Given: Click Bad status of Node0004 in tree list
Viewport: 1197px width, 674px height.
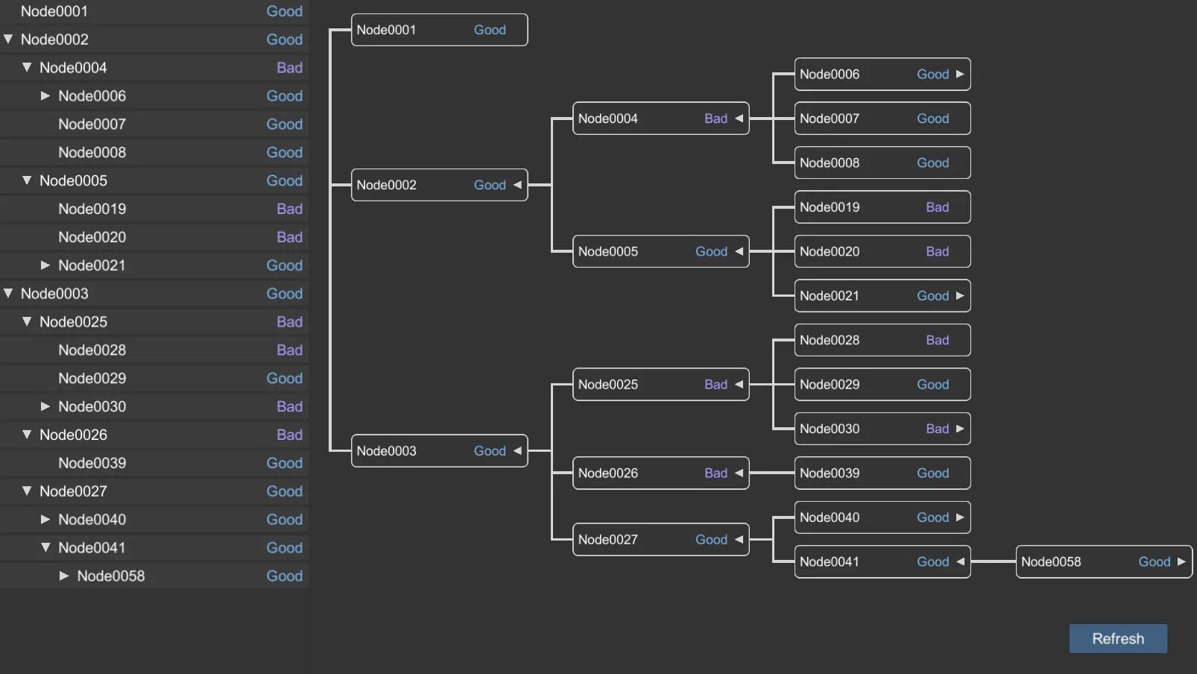Looking at the screenshot, I should tap(289, 67).
